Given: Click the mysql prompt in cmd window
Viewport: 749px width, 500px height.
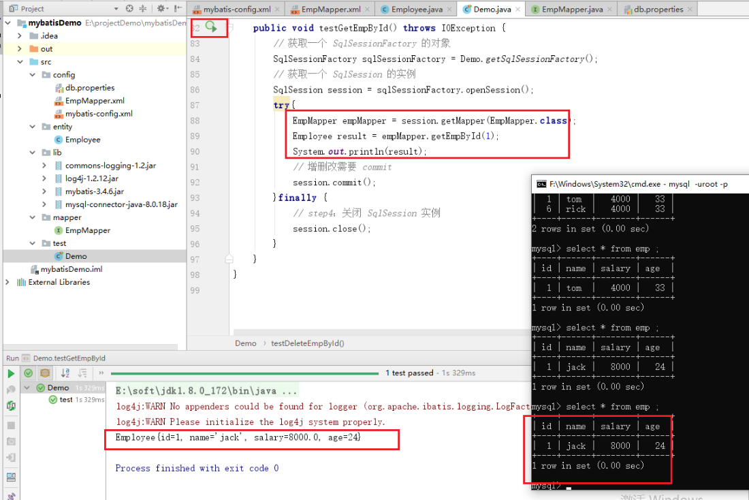Looking at the screenshot, I should pyautogui.click(x=546, y=486).
